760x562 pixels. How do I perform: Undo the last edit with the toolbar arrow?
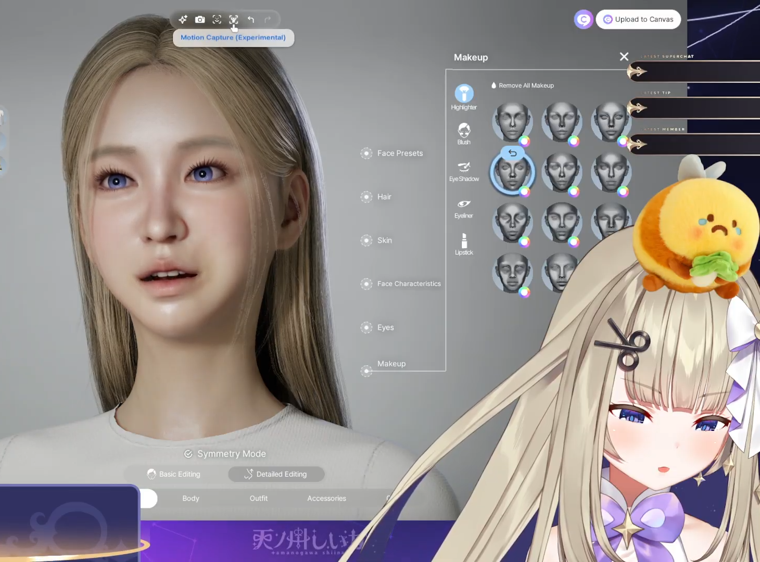(251, 20)
